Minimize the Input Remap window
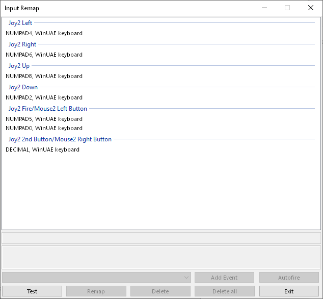The image size is (323, 299). 264,8
